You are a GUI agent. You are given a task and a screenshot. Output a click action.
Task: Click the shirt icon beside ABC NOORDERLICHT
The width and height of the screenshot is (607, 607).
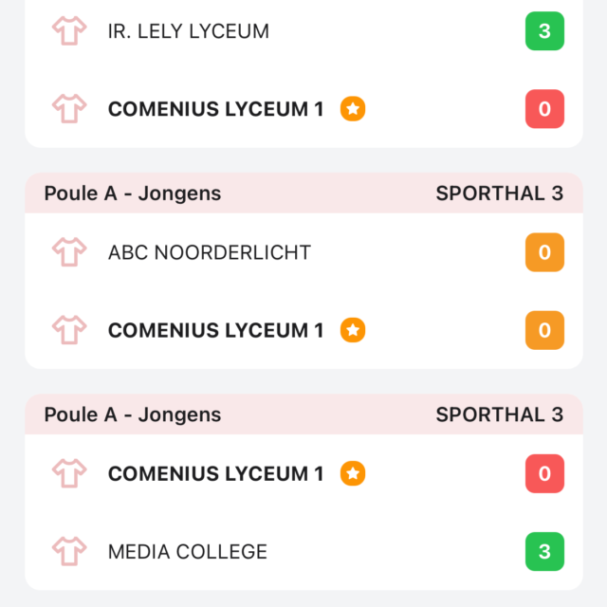pyautogui.click(x=69, y=252)
